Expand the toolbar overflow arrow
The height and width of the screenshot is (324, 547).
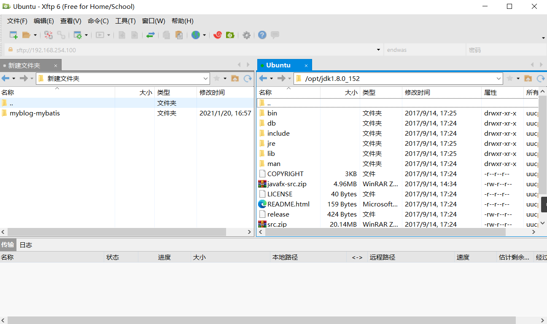(543, 38)
